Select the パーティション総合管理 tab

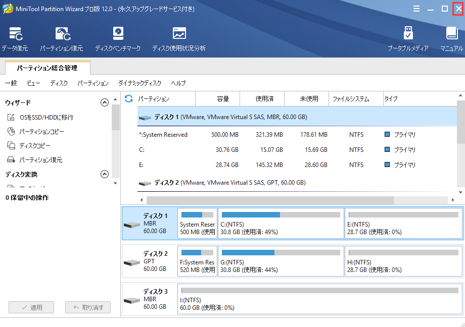click(x=47, y=68)
